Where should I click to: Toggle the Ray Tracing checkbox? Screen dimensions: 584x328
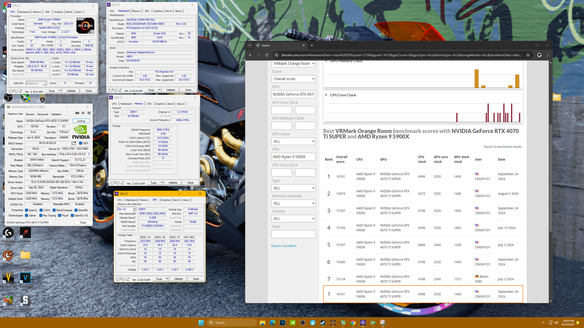coord(41,215)
